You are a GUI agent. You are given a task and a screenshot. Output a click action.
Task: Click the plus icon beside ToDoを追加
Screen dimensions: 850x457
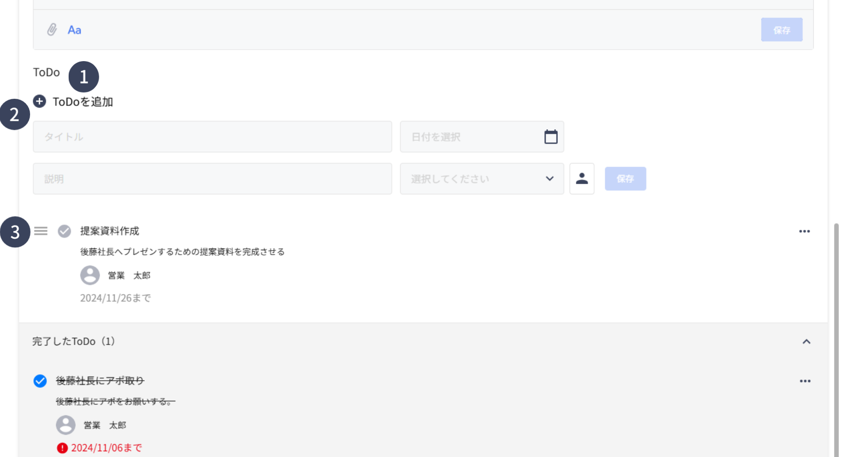point(39,101)
